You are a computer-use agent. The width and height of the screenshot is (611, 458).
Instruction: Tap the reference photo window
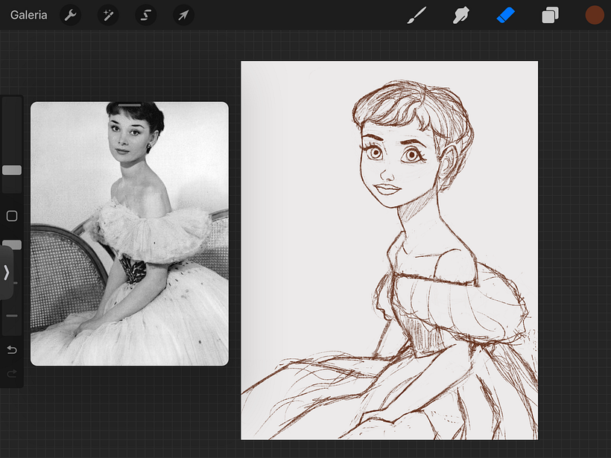(x=130, y=234)
